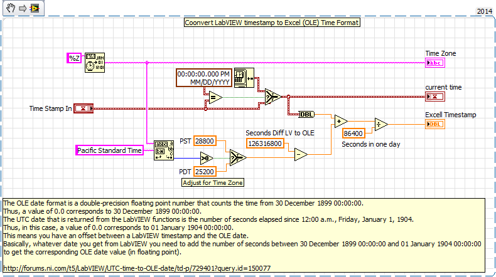Click the PST/PDT Select node
Viewport: 496px width, 277px height.
238,157
